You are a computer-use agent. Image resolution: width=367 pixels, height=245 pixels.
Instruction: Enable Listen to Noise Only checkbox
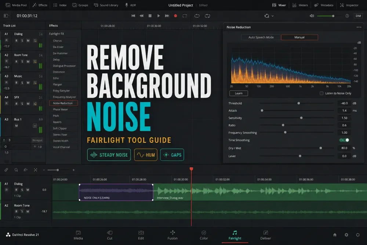321,93
